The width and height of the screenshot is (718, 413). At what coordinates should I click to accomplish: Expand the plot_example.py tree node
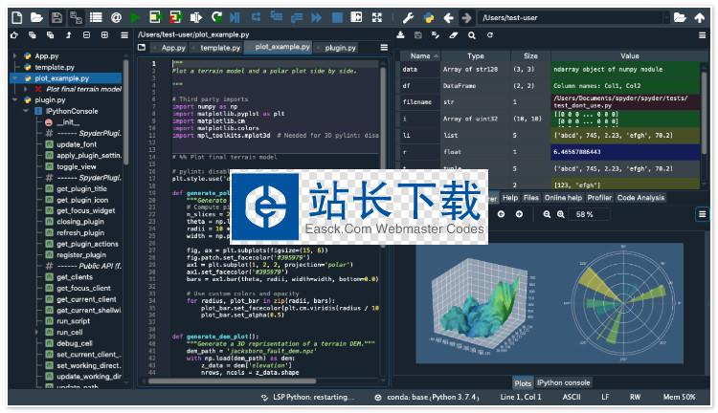(14, 78)
